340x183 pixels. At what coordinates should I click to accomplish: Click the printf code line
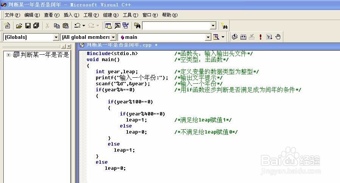(132, 78)
